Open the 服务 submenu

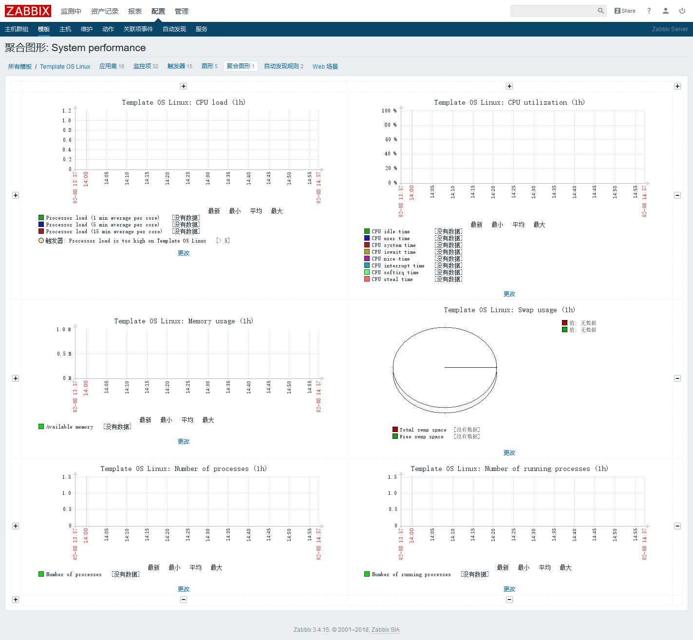click(202, 29)
